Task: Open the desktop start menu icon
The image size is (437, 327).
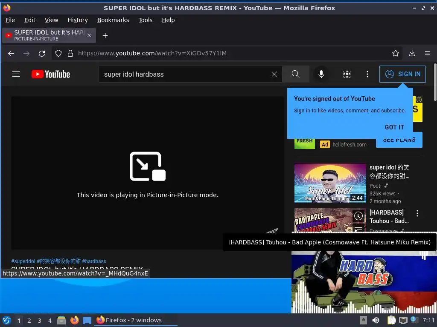Action: coord(7,320)
